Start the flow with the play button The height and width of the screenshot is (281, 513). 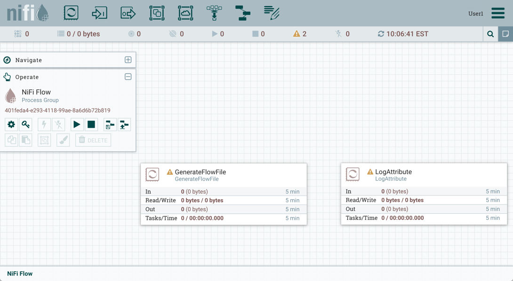pos(76,125)
